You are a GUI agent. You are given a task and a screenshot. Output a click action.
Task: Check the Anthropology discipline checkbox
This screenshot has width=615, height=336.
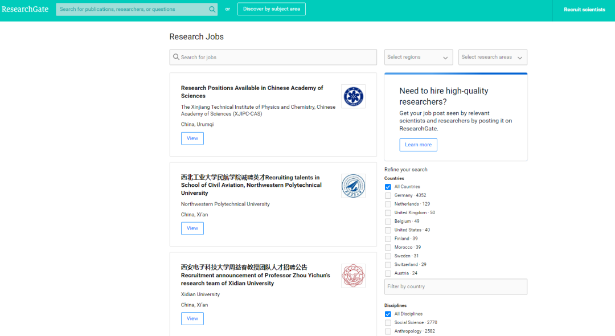[388, 331]
